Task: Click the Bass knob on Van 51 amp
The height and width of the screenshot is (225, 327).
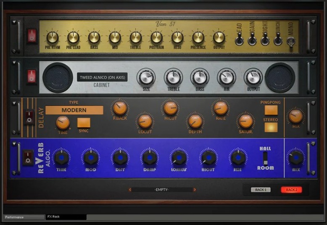Action: 94,37
